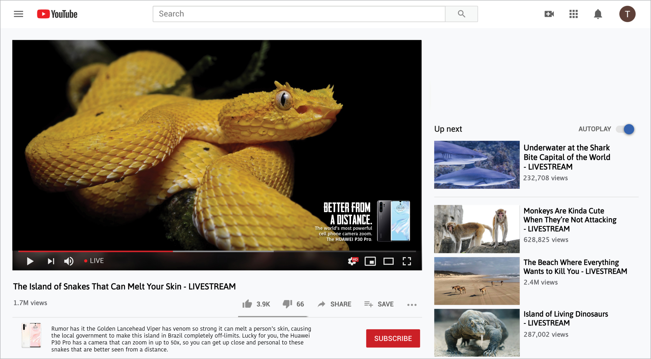Like the video with thumbs up
651x359 pixels.
coord(247,304)
